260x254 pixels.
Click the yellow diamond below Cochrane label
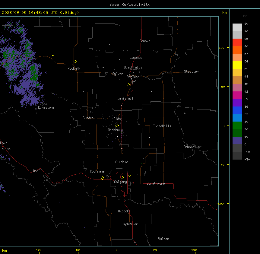point(103,178)
